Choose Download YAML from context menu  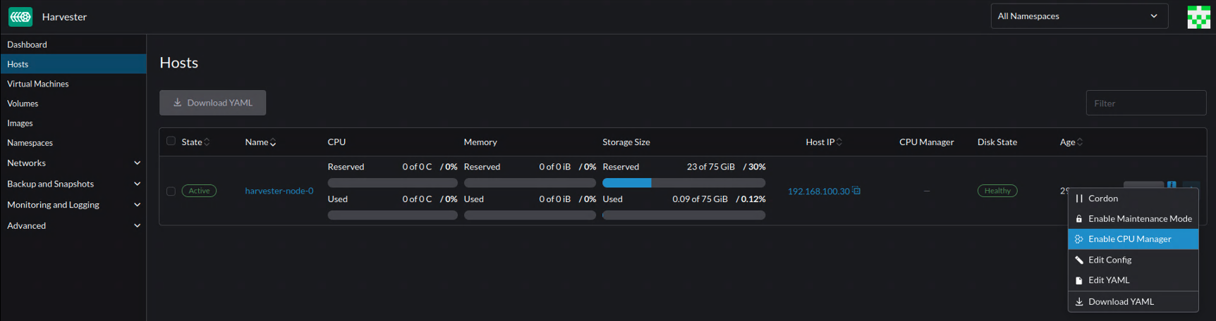pos(1121,301)
